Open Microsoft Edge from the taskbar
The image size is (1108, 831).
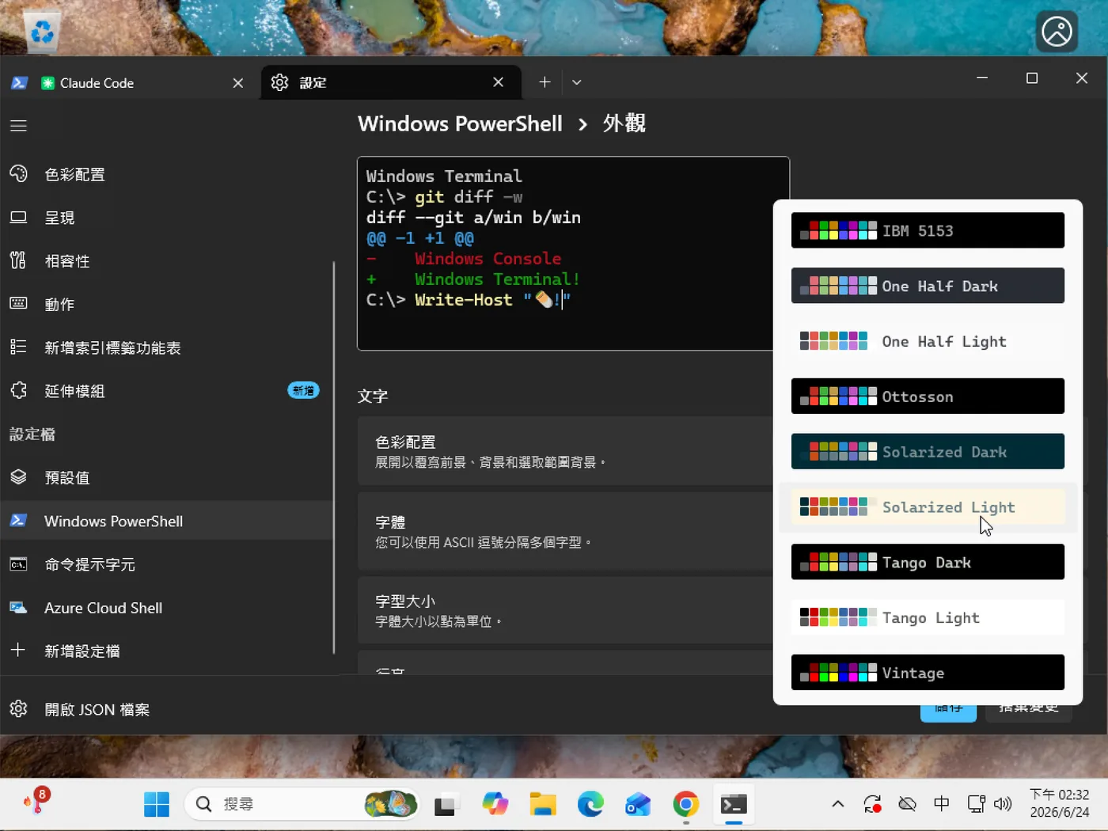tap(590, 804)
